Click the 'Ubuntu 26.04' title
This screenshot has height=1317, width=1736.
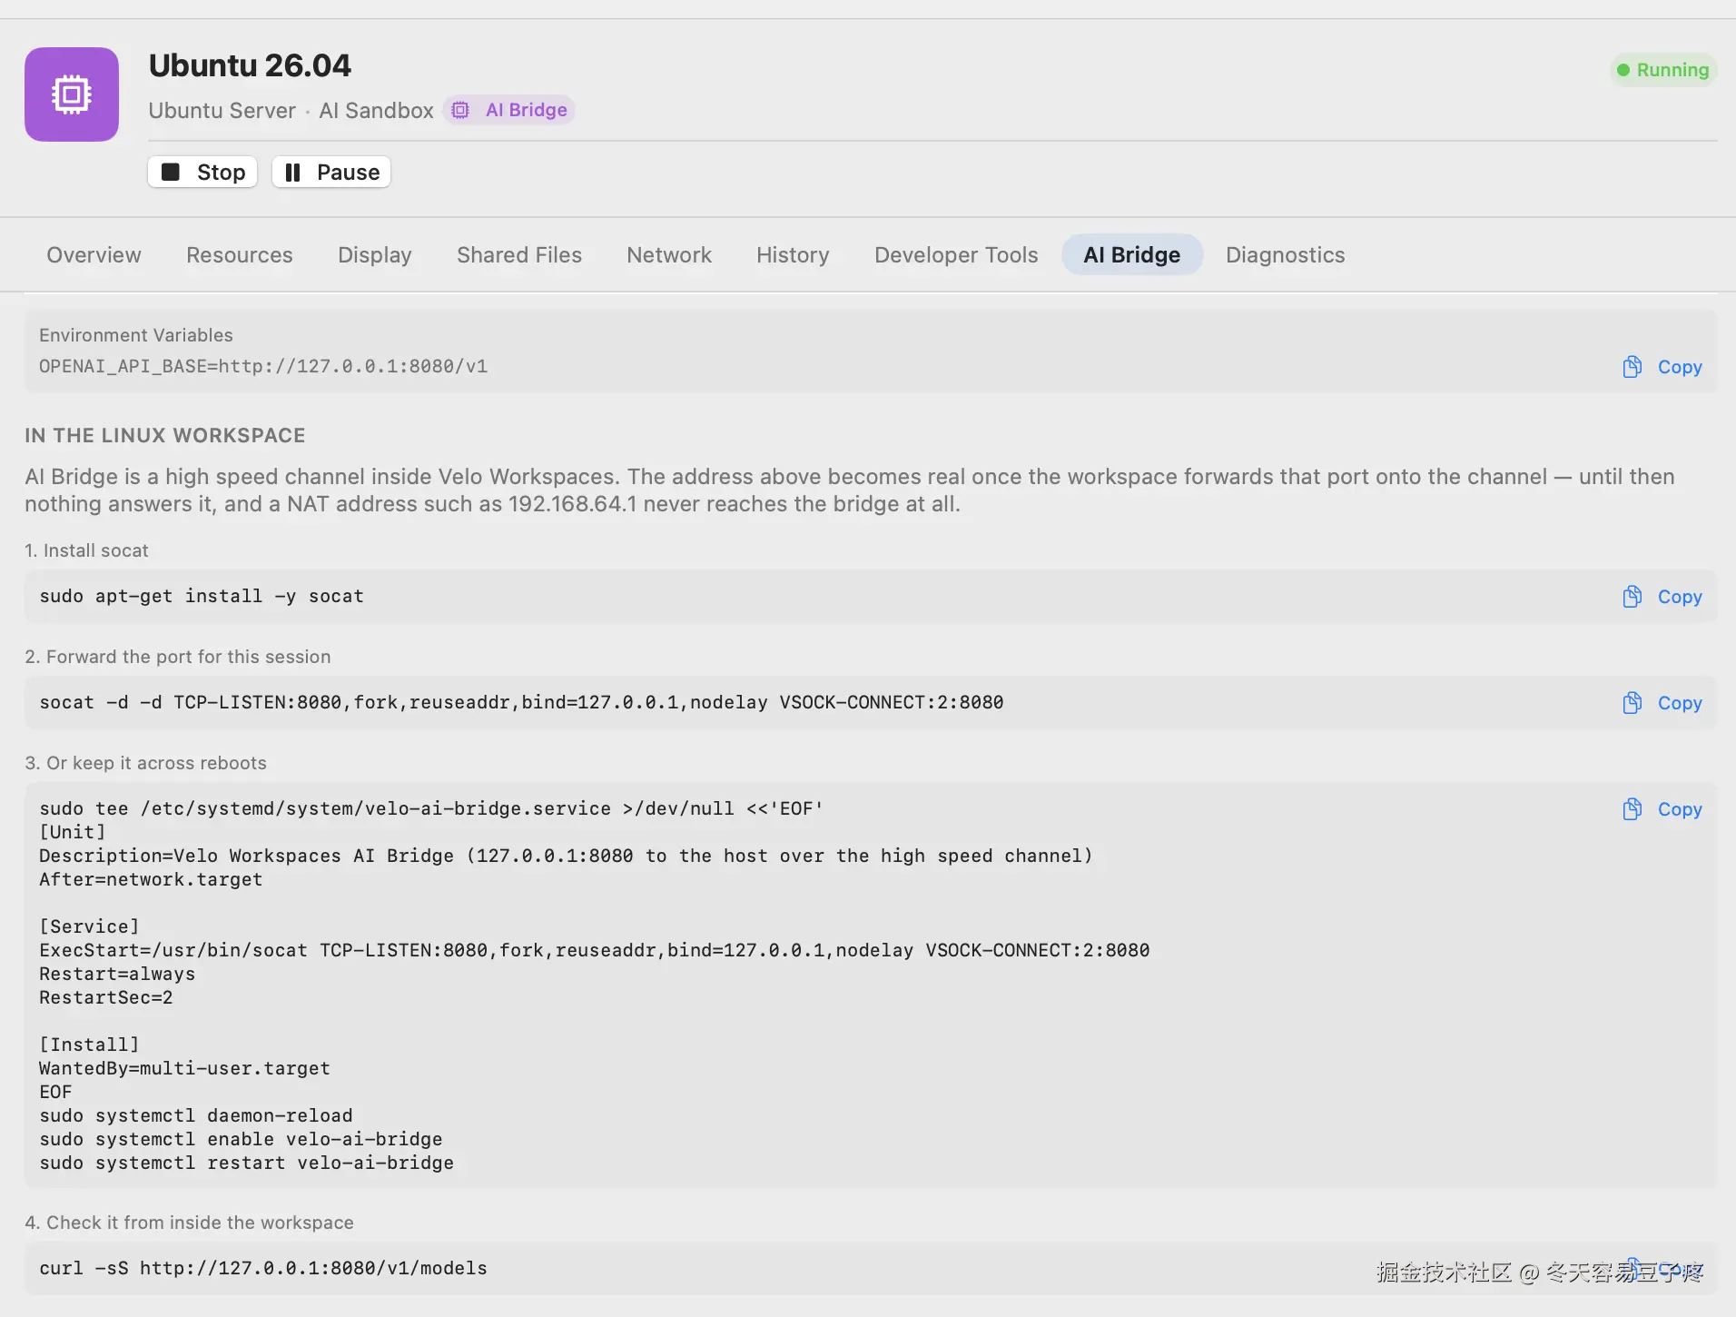pyautogui.click(x=250, y=65)
